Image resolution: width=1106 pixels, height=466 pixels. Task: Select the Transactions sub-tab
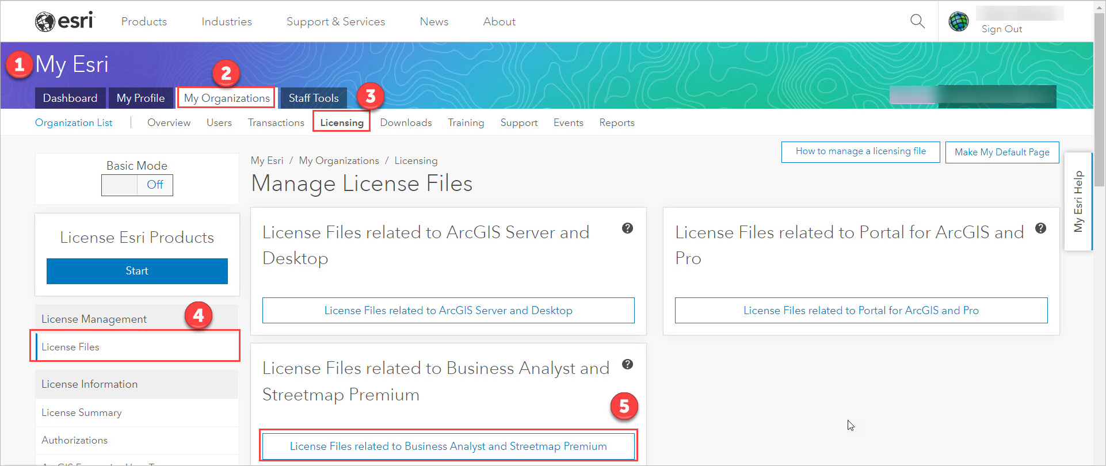276,123
